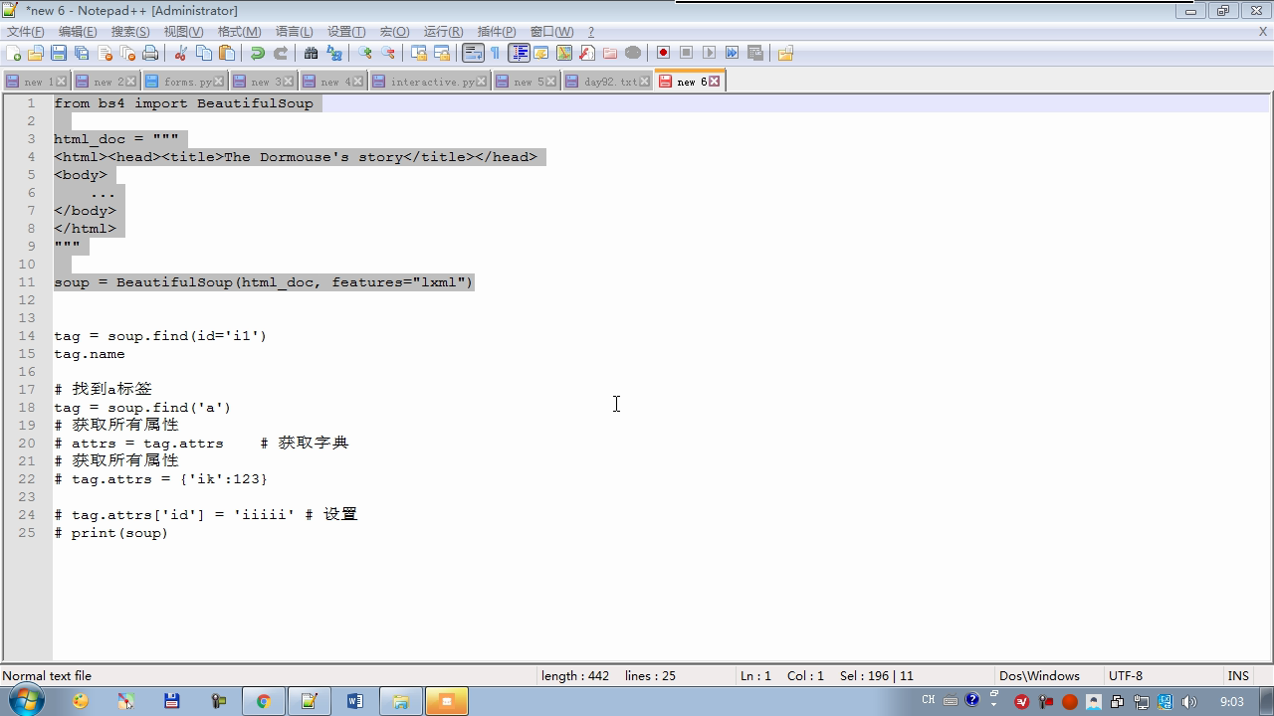The height and width of the screenshot is (716, 1274).
Task: Expand the 插件(P) plugins menu
Action: click(497, 32)
